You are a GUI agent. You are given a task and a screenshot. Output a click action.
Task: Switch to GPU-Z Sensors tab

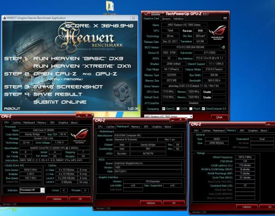166,18
